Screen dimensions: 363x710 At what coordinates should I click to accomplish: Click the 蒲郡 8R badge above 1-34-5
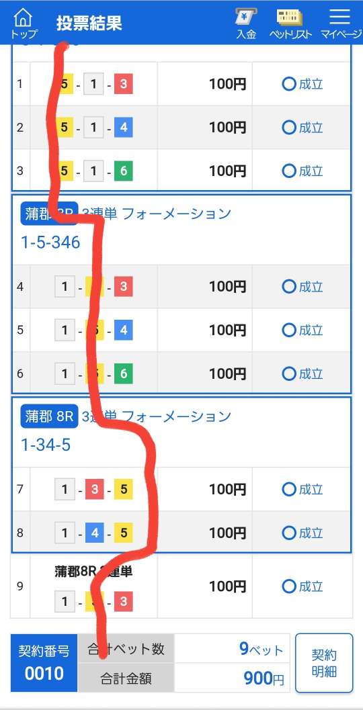pyautogui.click(x=49, y=416)
